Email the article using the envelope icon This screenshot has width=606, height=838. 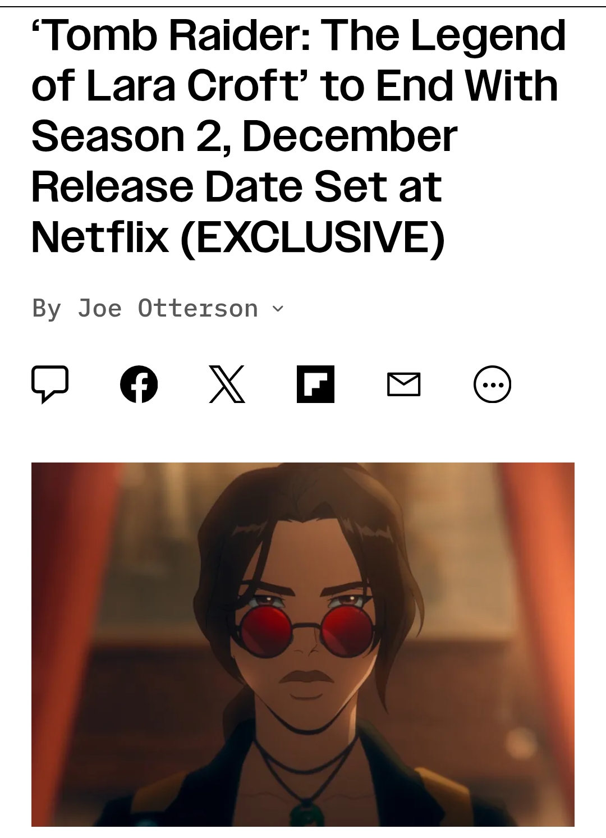[x=404, y=384]
